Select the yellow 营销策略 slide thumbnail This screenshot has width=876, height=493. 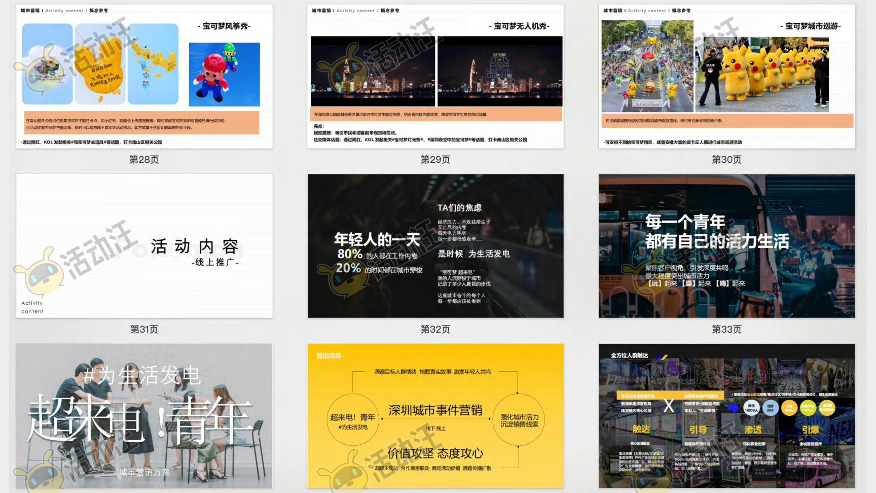click(435, 416)
